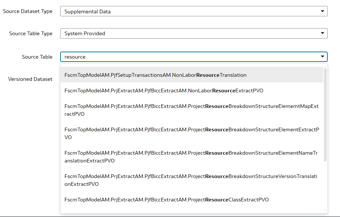The width and height of the screenshot is (340, 217).
Task: Click the list scrollbar down arrow
Action: pos(325,210)
